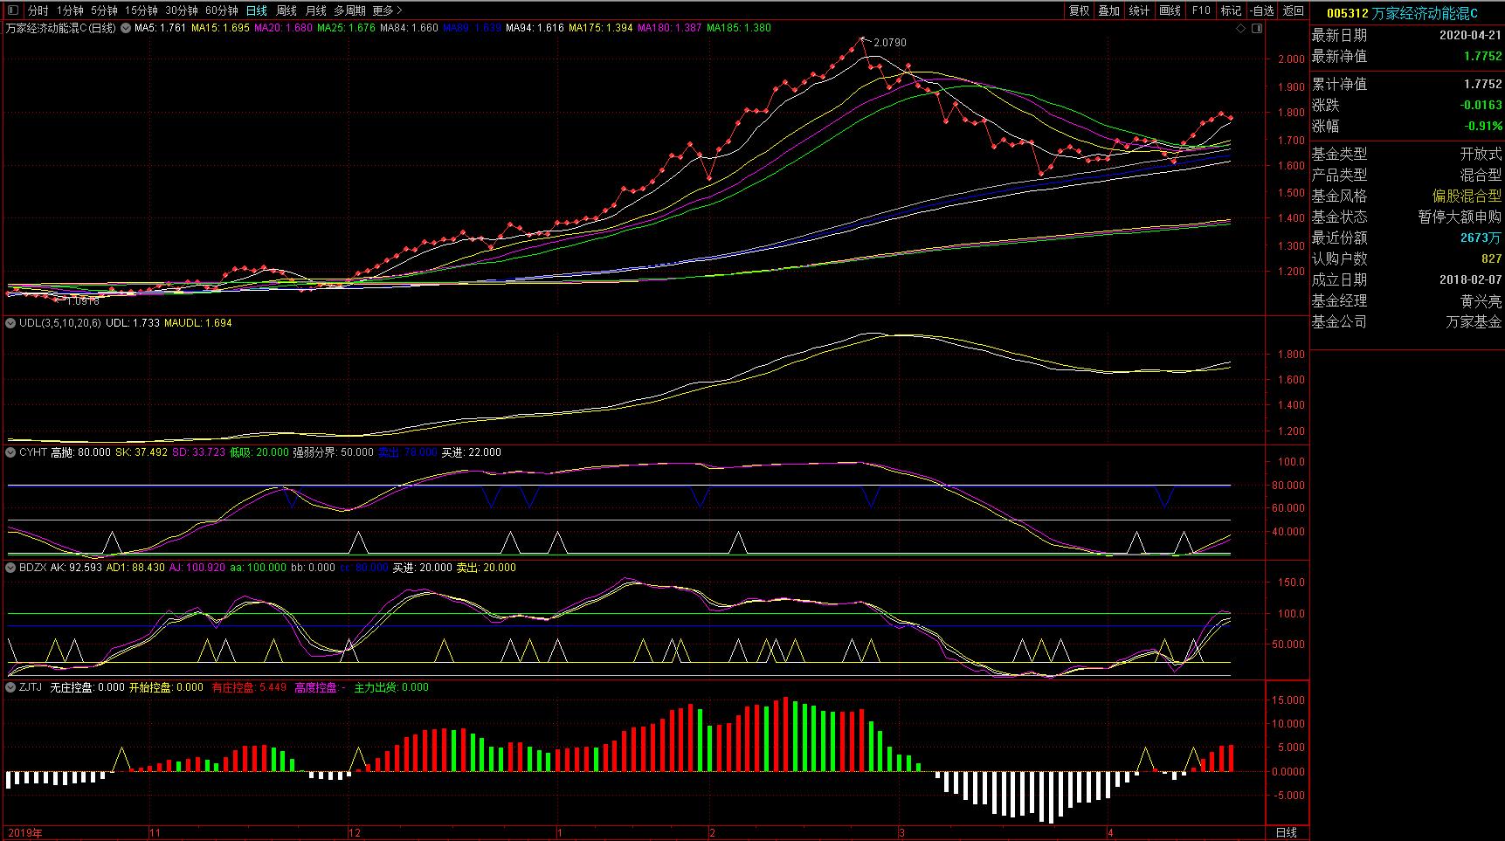Open the 画线 drawing tool
Image resolution: width=1505 pixels, height=841 pixels.
click(1170, 10)
